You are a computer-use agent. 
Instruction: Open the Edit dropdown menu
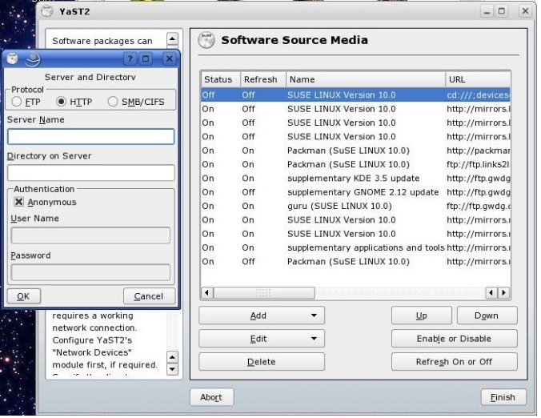click(262, 339)
